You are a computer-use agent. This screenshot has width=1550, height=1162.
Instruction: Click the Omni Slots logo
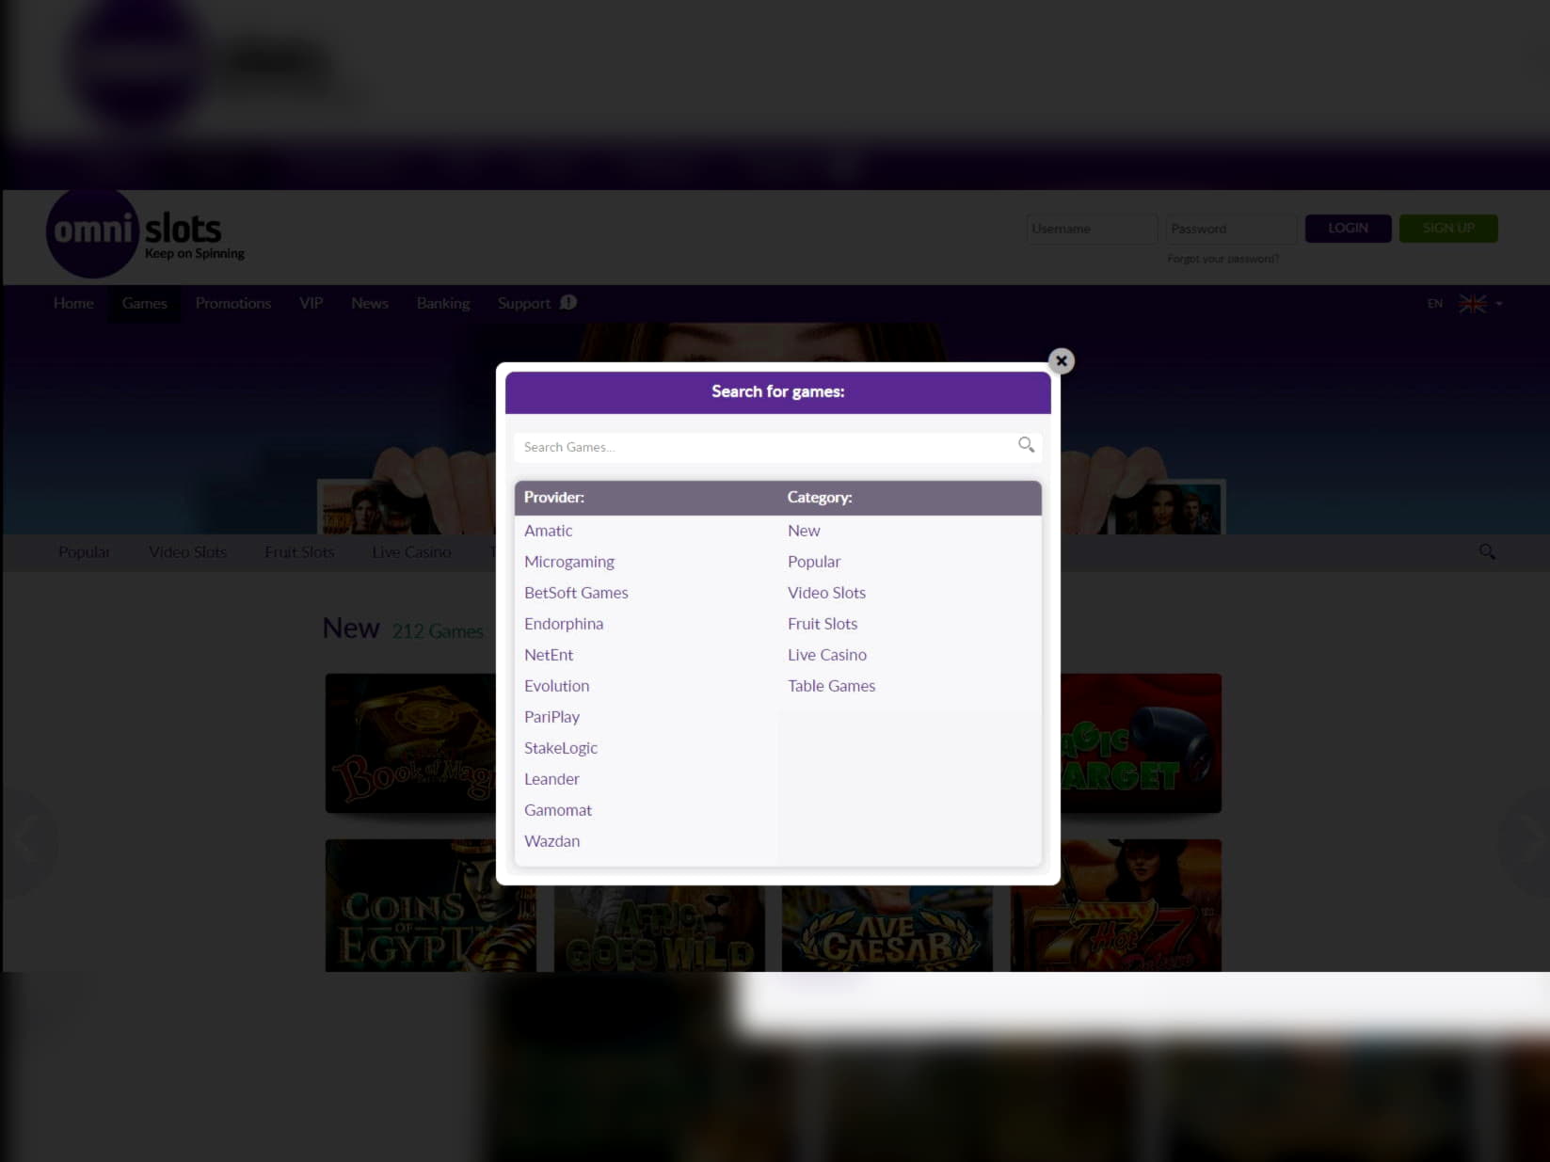point(146,233)
